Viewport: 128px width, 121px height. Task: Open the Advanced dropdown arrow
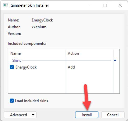[33, 115]
